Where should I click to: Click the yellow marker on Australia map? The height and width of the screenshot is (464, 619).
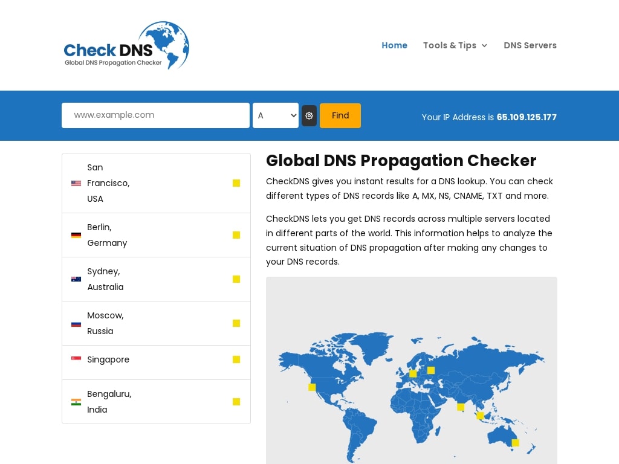(x=515, y=443)
